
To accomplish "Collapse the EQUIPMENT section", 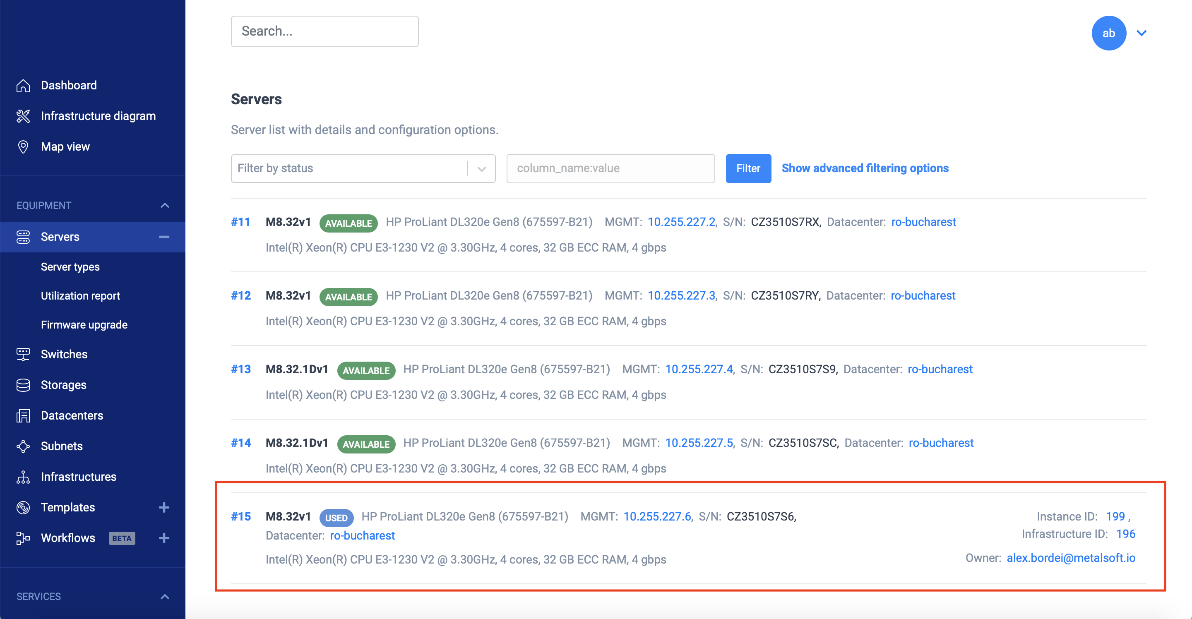I will coord(165,205).
